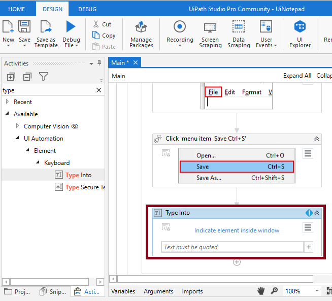Click the Main breadcrumb
Viewport: 332px width, 301px height.
click(118, 76)
